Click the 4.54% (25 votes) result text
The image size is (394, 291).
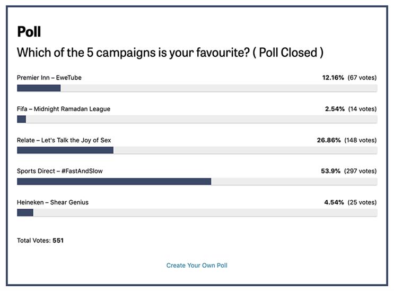[x=351, y=202]
